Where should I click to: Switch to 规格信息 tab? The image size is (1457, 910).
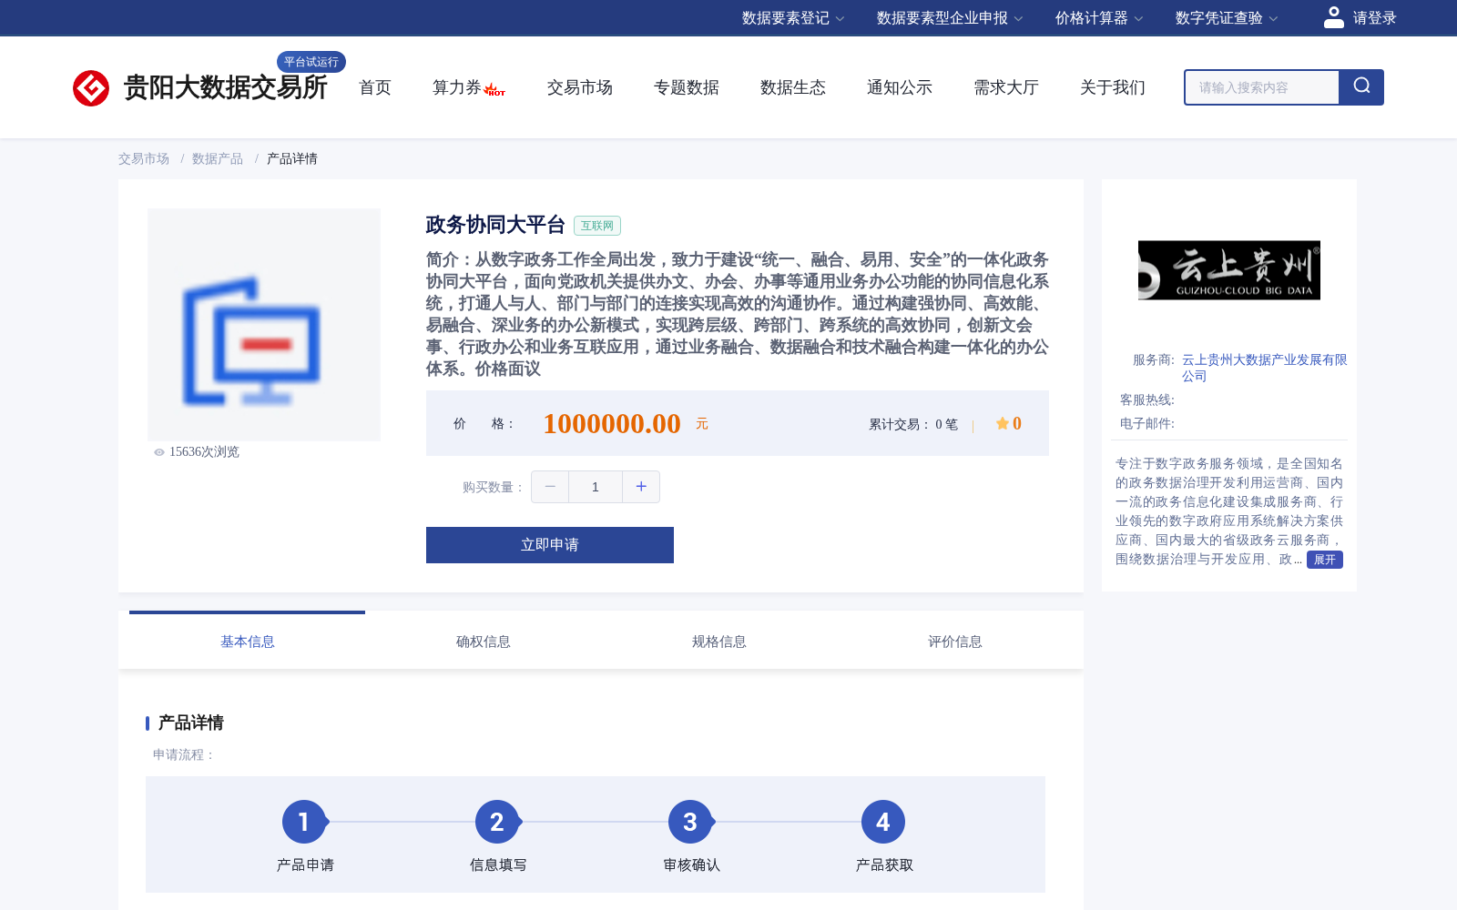click(x=719, y=642)
